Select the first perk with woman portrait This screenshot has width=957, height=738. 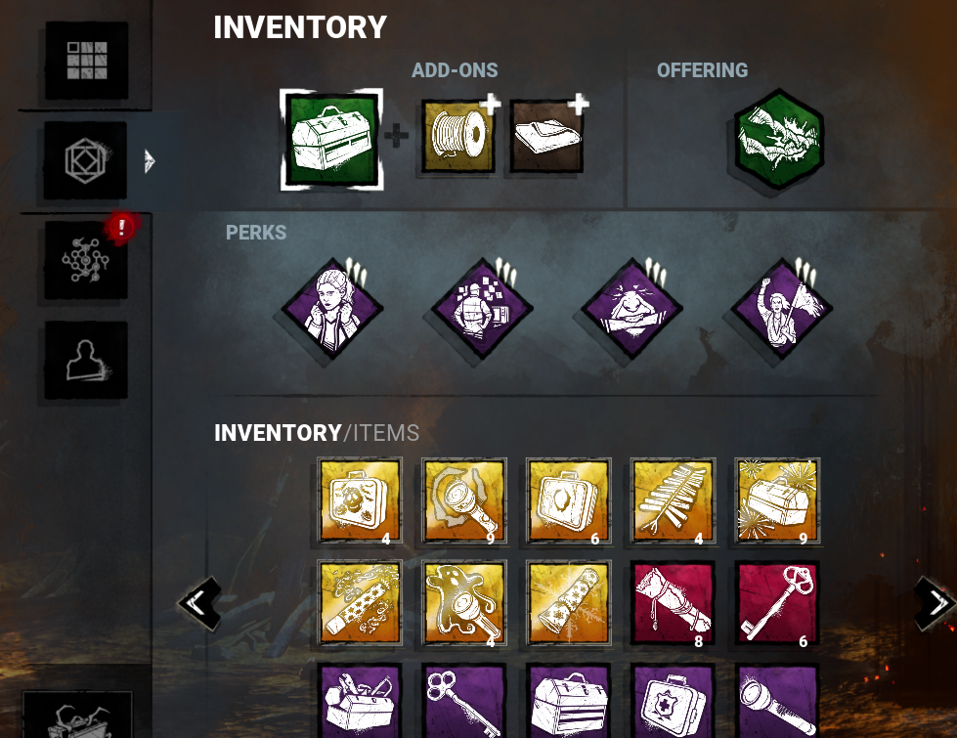333,308
